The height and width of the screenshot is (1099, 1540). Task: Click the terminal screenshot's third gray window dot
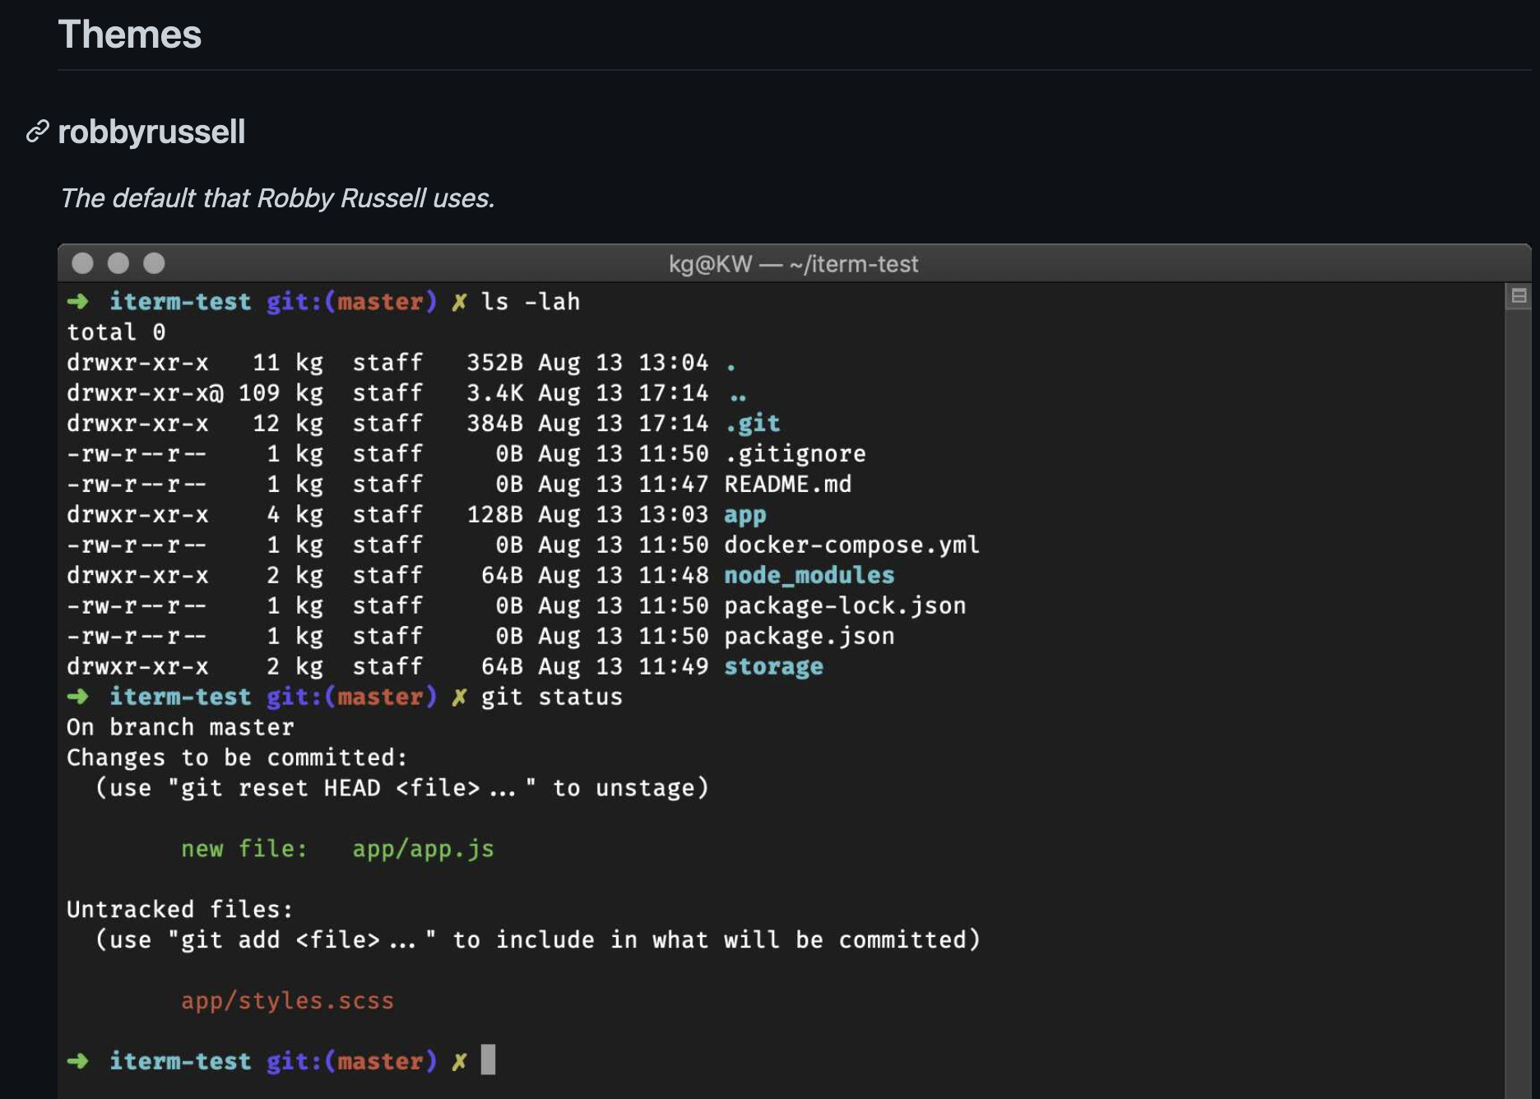[x=154, y=263]
